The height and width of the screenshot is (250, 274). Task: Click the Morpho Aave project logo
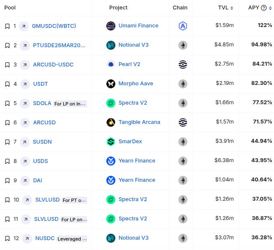click(x=111, y=84)
